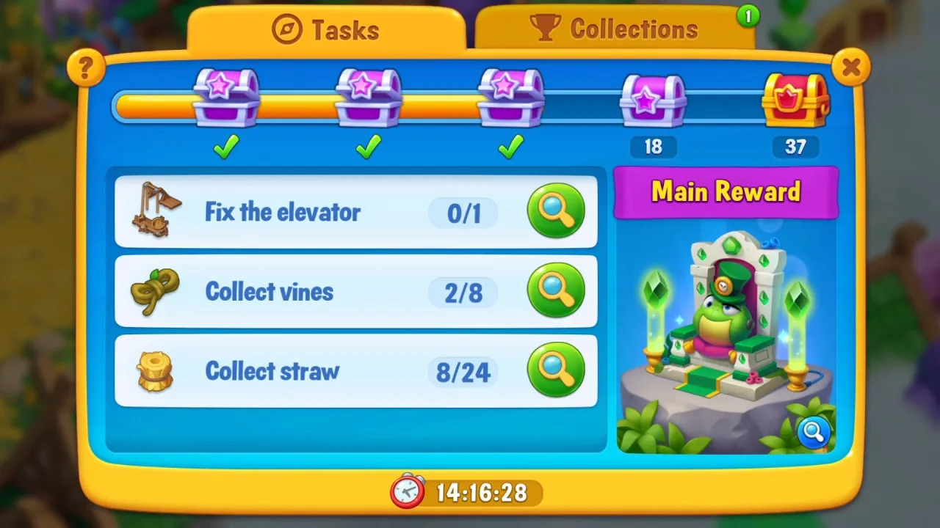Click the third purple star chest
Screen dimensions: 940x528
click(x=511, y=98)
